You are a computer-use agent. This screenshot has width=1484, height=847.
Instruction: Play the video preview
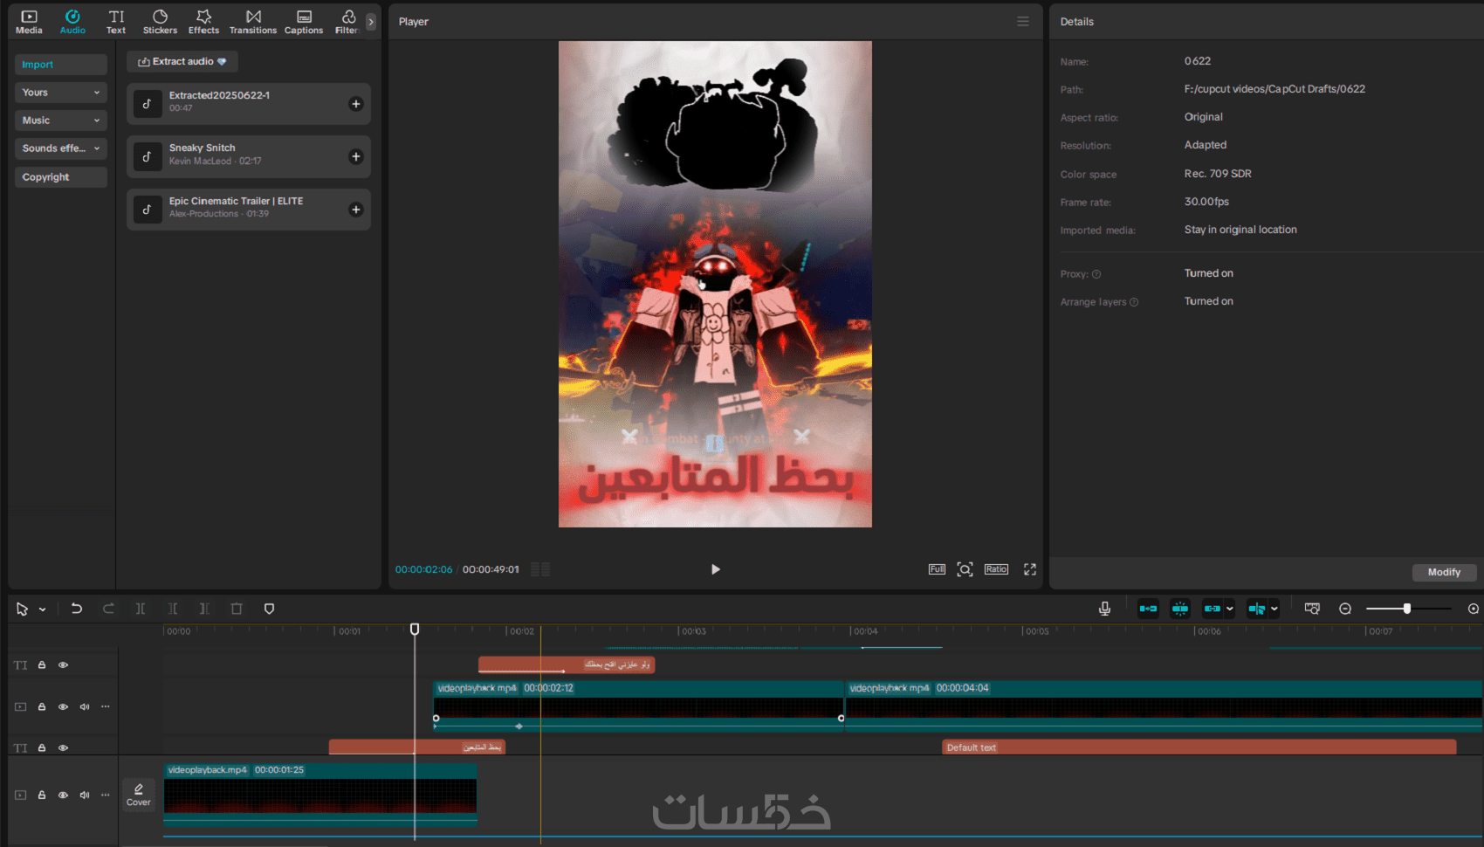click(716, 569)
